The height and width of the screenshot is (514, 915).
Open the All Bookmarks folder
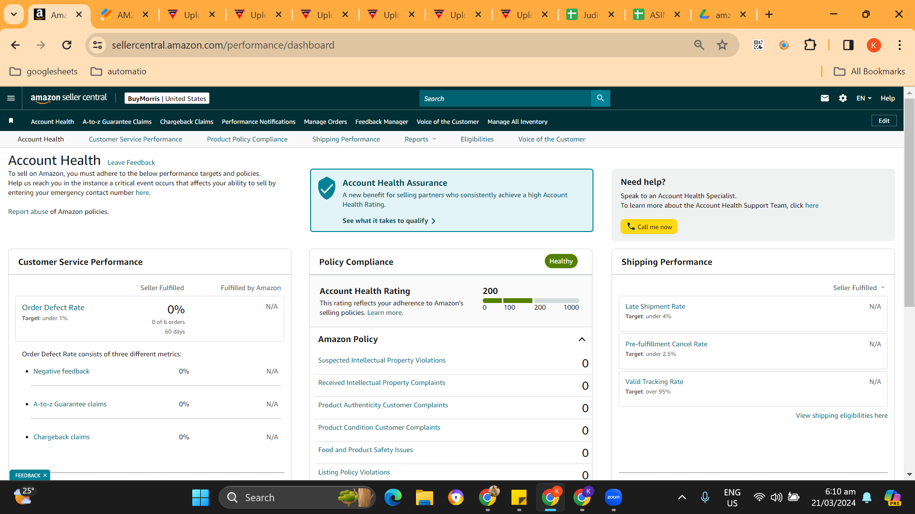869,71
